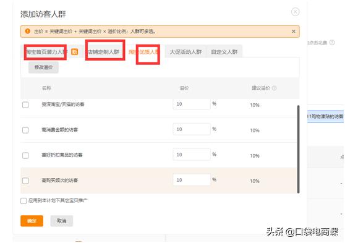345x243 pixels.
Task: Click the row label 高消费金额的访客
Action: coord(60,130)
